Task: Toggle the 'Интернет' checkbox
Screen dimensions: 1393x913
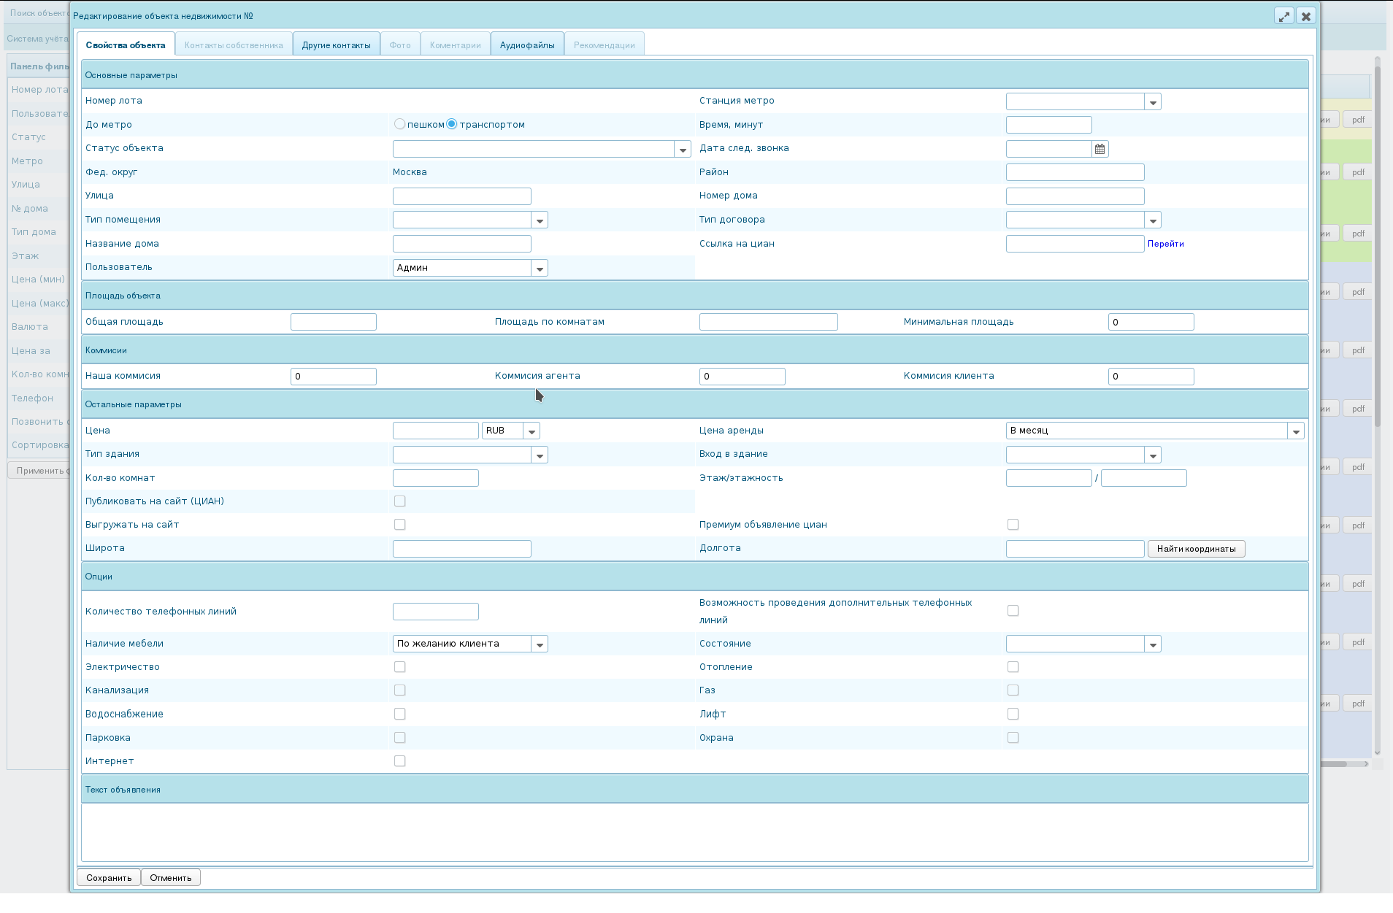Action: coord(399,761)
